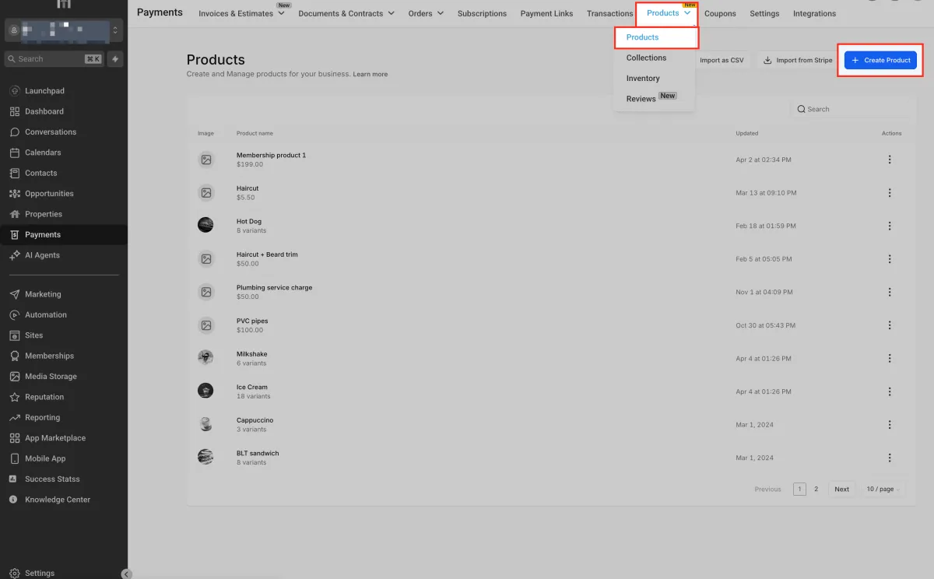Click the sidebar Search box
Screen dimensions: 934x579
click(x=54, y=59)
